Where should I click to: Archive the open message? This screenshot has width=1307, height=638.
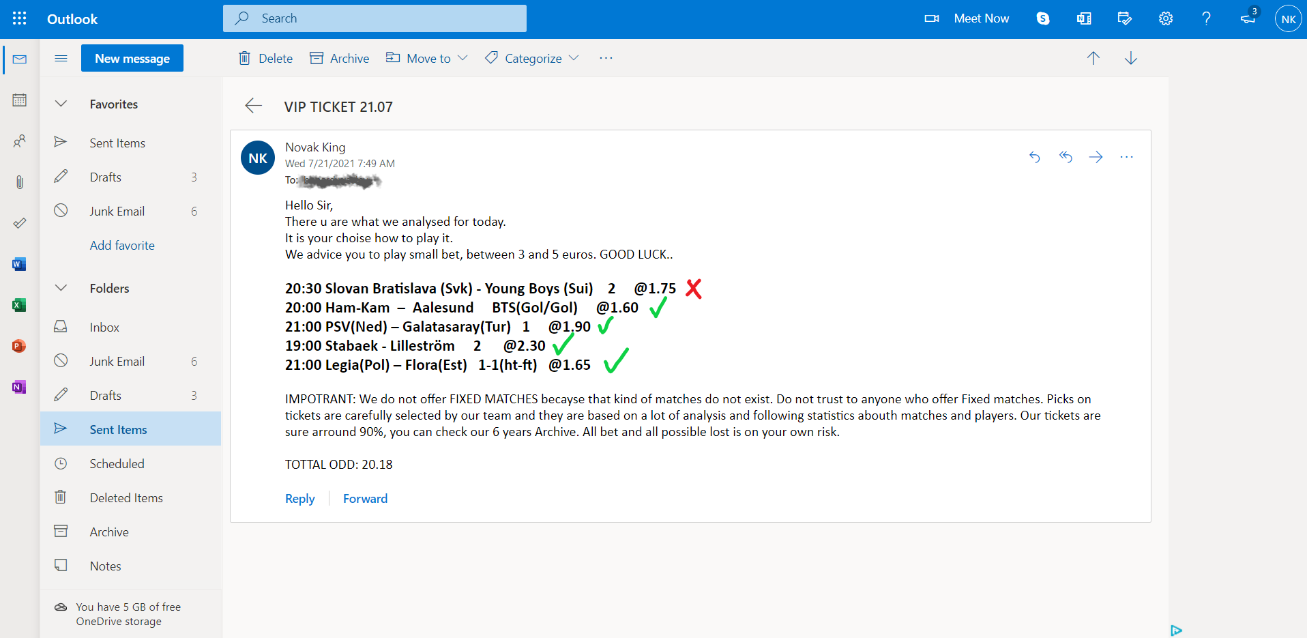tap(340, 58)
